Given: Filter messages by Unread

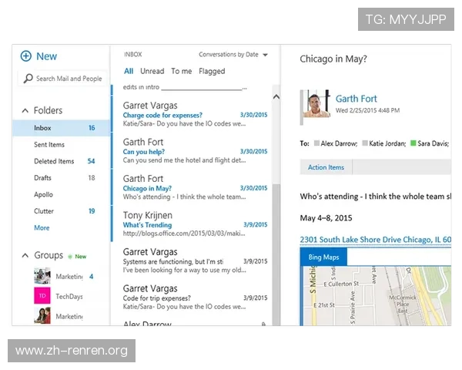Looking at the screenshot, I should coord(152,72).
